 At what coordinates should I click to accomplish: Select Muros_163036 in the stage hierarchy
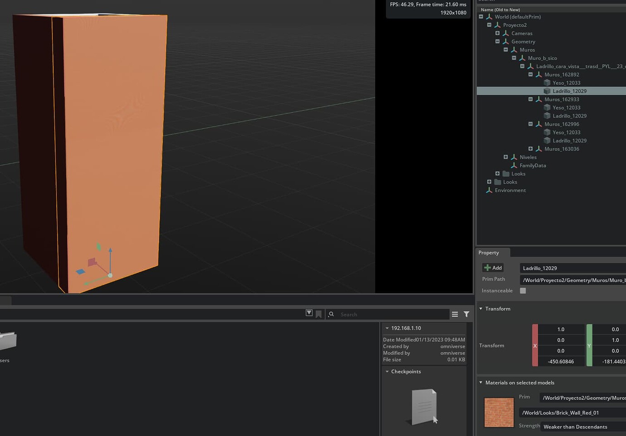point(562,149)
